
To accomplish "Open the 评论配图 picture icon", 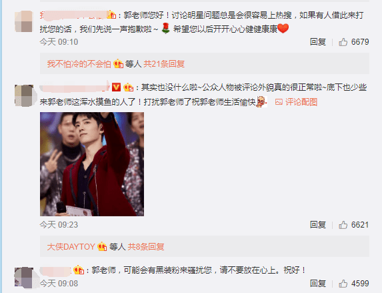I will (279, 102).
